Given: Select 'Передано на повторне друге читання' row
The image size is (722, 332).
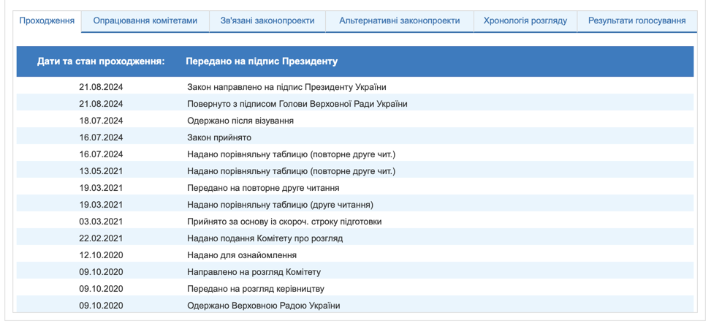Looking at the screenshot, I should (x=263, y=188).
